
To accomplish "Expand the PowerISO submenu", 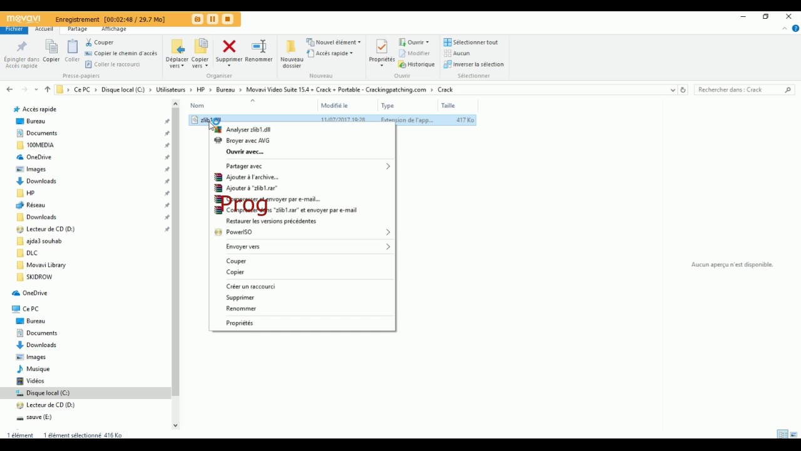I will [302, 232].
